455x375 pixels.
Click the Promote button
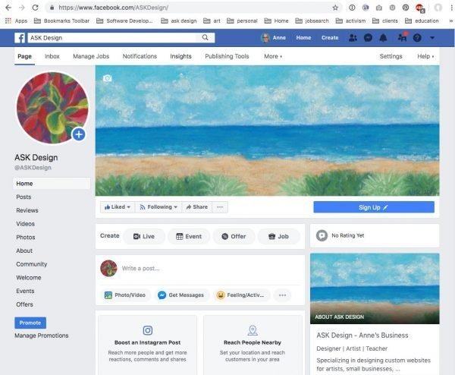coord(30,323)
